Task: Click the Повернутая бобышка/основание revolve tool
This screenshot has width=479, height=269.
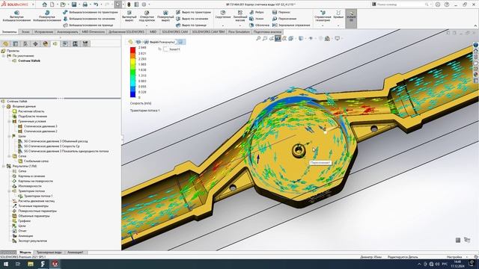Action: point(47,16)
